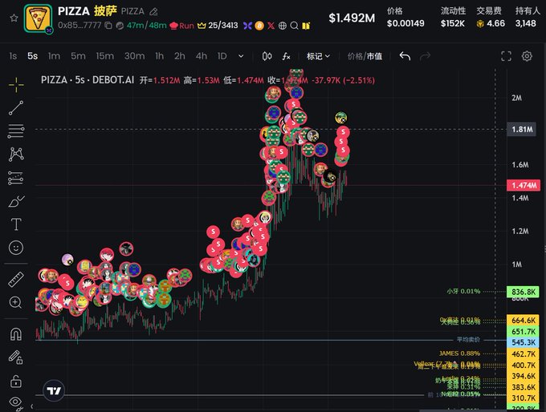Open the fx indicators menu

coord(286,56)
